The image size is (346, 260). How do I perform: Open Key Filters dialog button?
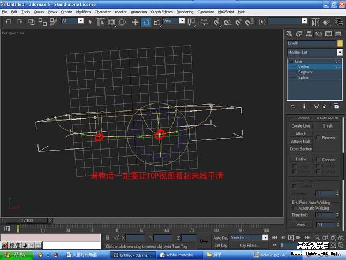pyautogui.click(x=249, y=246)
